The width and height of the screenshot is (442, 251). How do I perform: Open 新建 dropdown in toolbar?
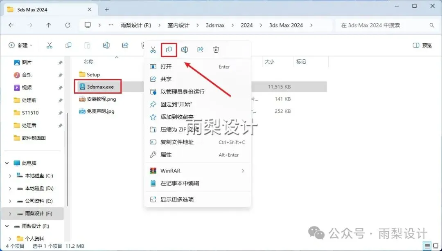[21, 45]
